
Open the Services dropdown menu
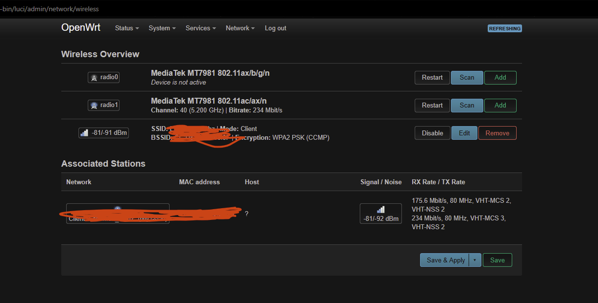[201, 28]
